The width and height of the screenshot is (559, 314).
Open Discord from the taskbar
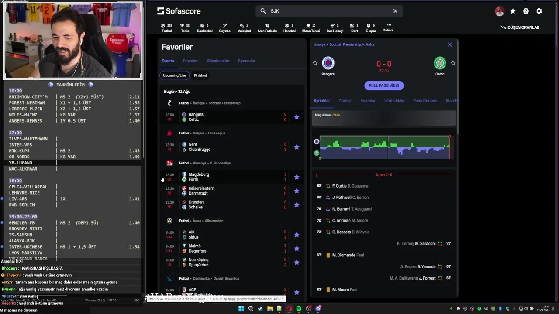coord(318,309)
